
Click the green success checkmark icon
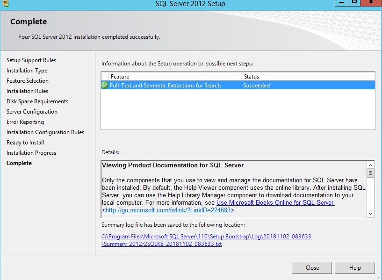pos(105,85)
